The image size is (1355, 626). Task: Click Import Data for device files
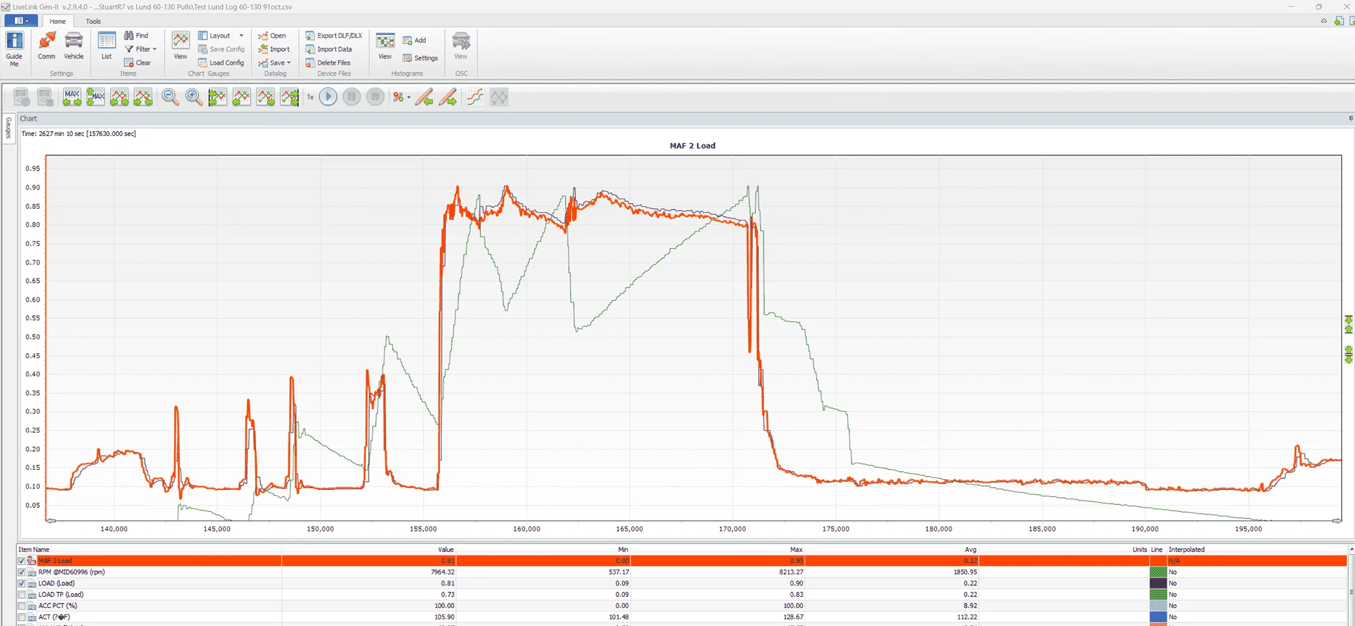tap(329, 49)
